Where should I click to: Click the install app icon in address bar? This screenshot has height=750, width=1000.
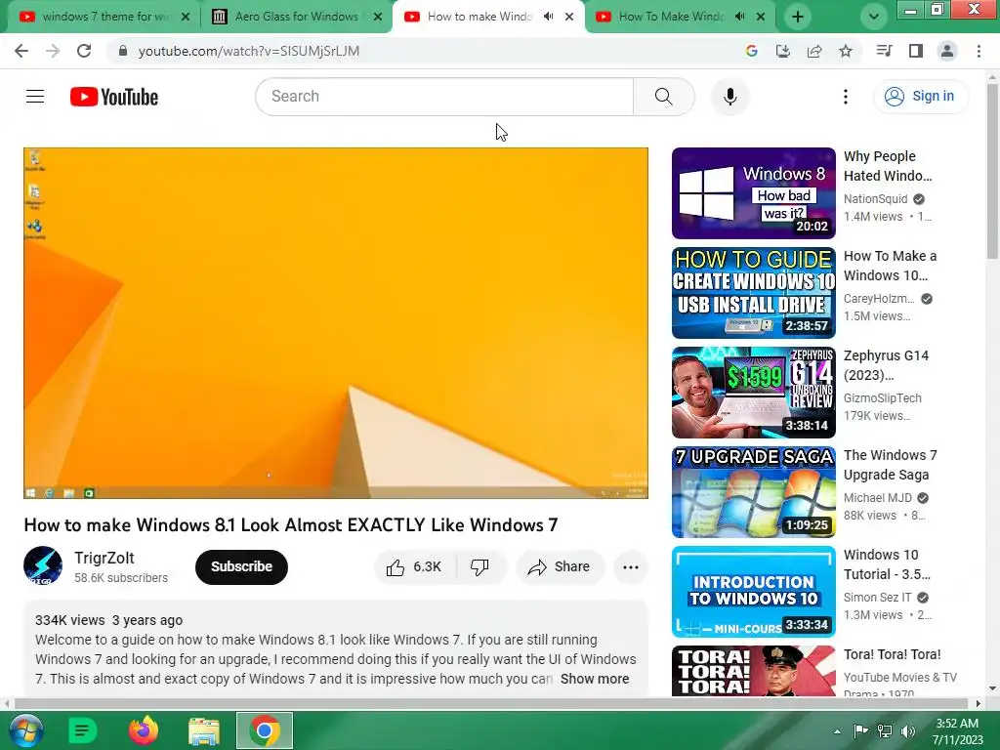(x=783, y=51)
